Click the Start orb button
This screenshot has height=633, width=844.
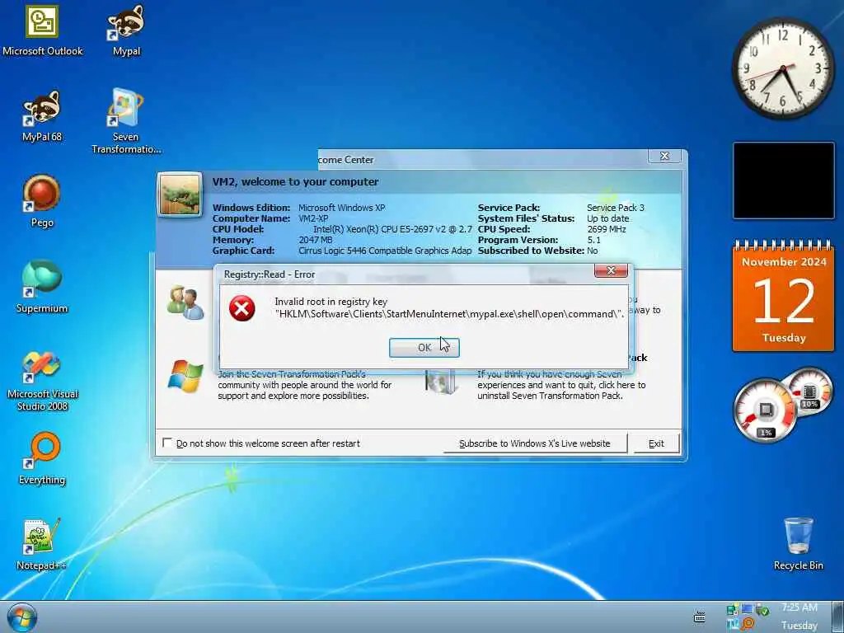click(x=22, y=617)
